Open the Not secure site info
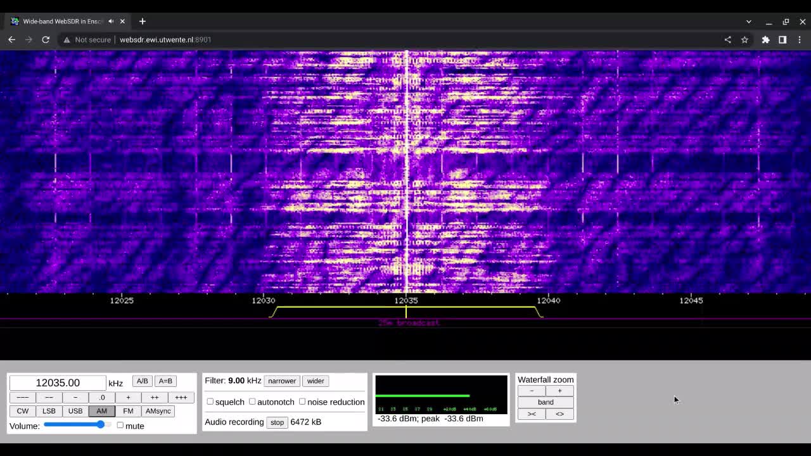811x456 pixels. point(87,39)
